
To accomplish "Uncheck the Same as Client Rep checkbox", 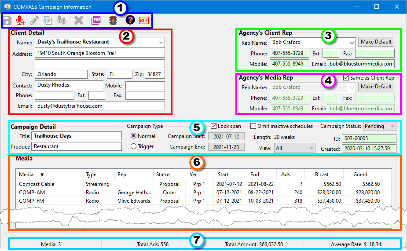I will [346, 78].
